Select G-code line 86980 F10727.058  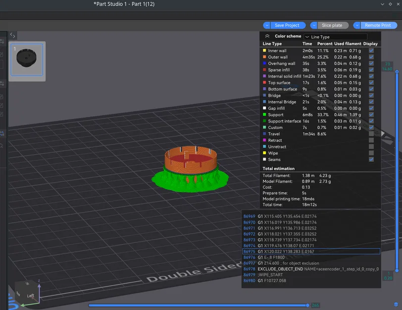(311, 280)
